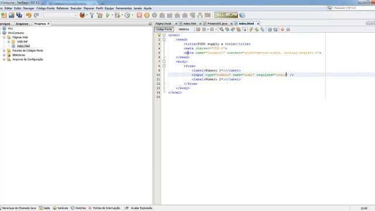The image size is (375, 211).
Task: Collapse the Páginas Web tree node
Action: 4,38
